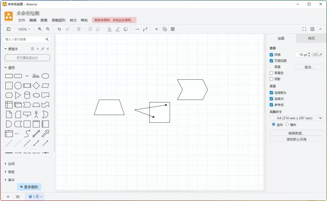Screen dimensions: 327x201
Task: Click the 编辑数据 button
Action: 296,133
